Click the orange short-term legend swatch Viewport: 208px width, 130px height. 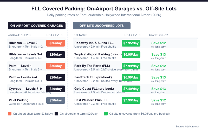(x=10, y=114)
